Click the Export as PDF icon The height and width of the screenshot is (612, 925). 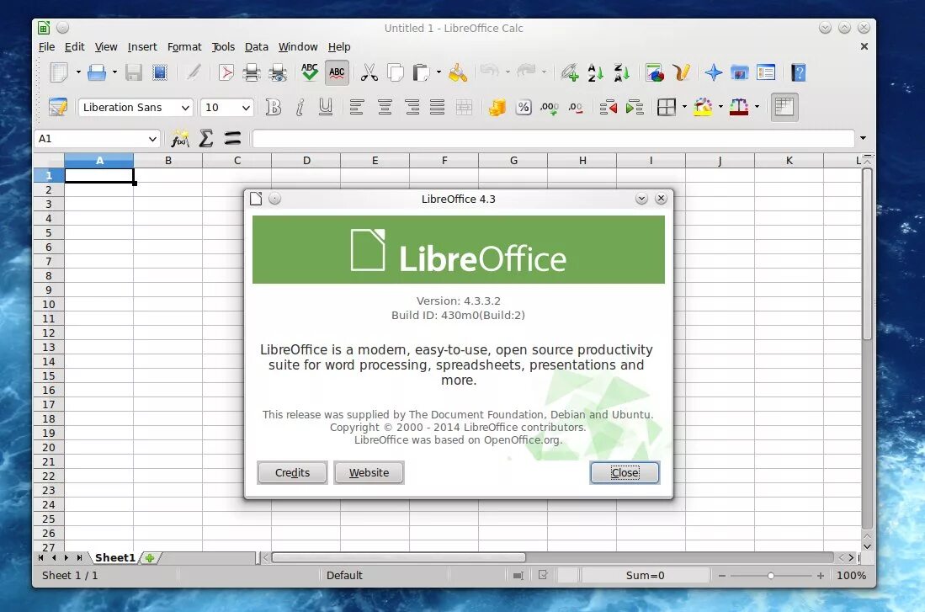pyautogui.click(x=226, y=72)
